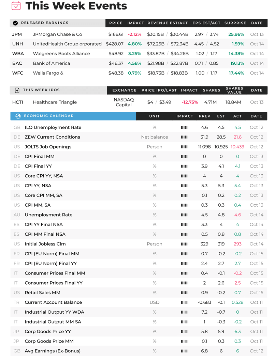This screenshot has width=275, height=364.
Task: Click impact bars for Consumer Prices Final MM
Action: [185, 273]
